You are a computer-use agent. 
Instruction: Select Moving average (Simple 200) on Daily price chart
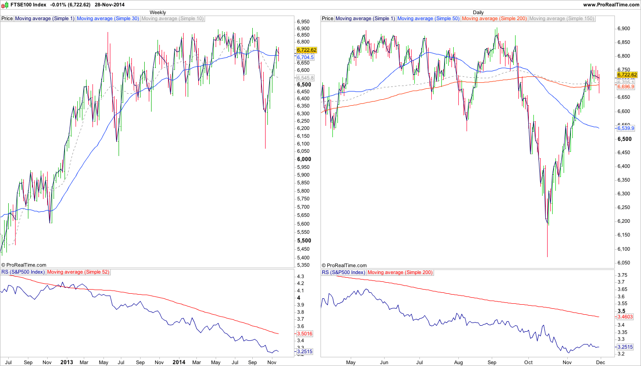[494, 19]
